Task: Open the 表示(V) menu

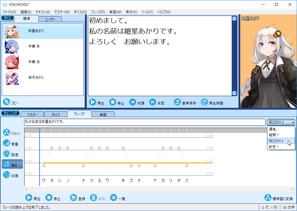Action: pyautogui.click(x=131, y=12)
